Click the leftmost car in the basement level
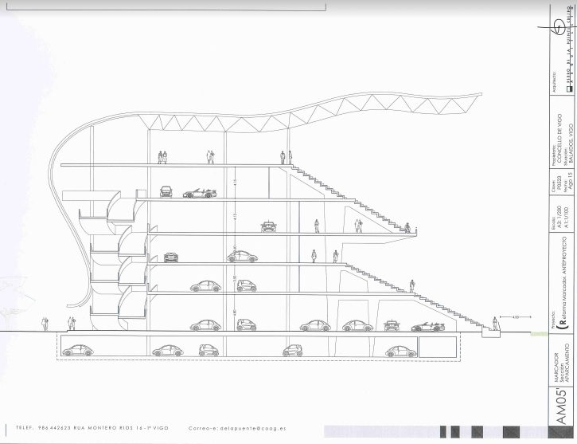This screenshot has height=444, width=577. pyautogui.click(x=79, y=350)
